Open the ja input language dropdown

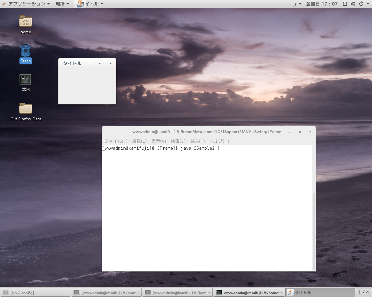[297, 4]
